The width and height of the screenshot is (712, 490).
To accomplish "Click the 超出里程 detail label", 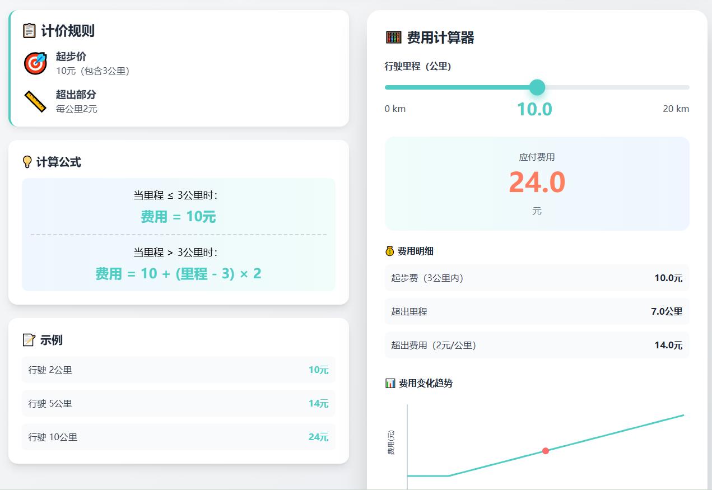I will (409, 312).
